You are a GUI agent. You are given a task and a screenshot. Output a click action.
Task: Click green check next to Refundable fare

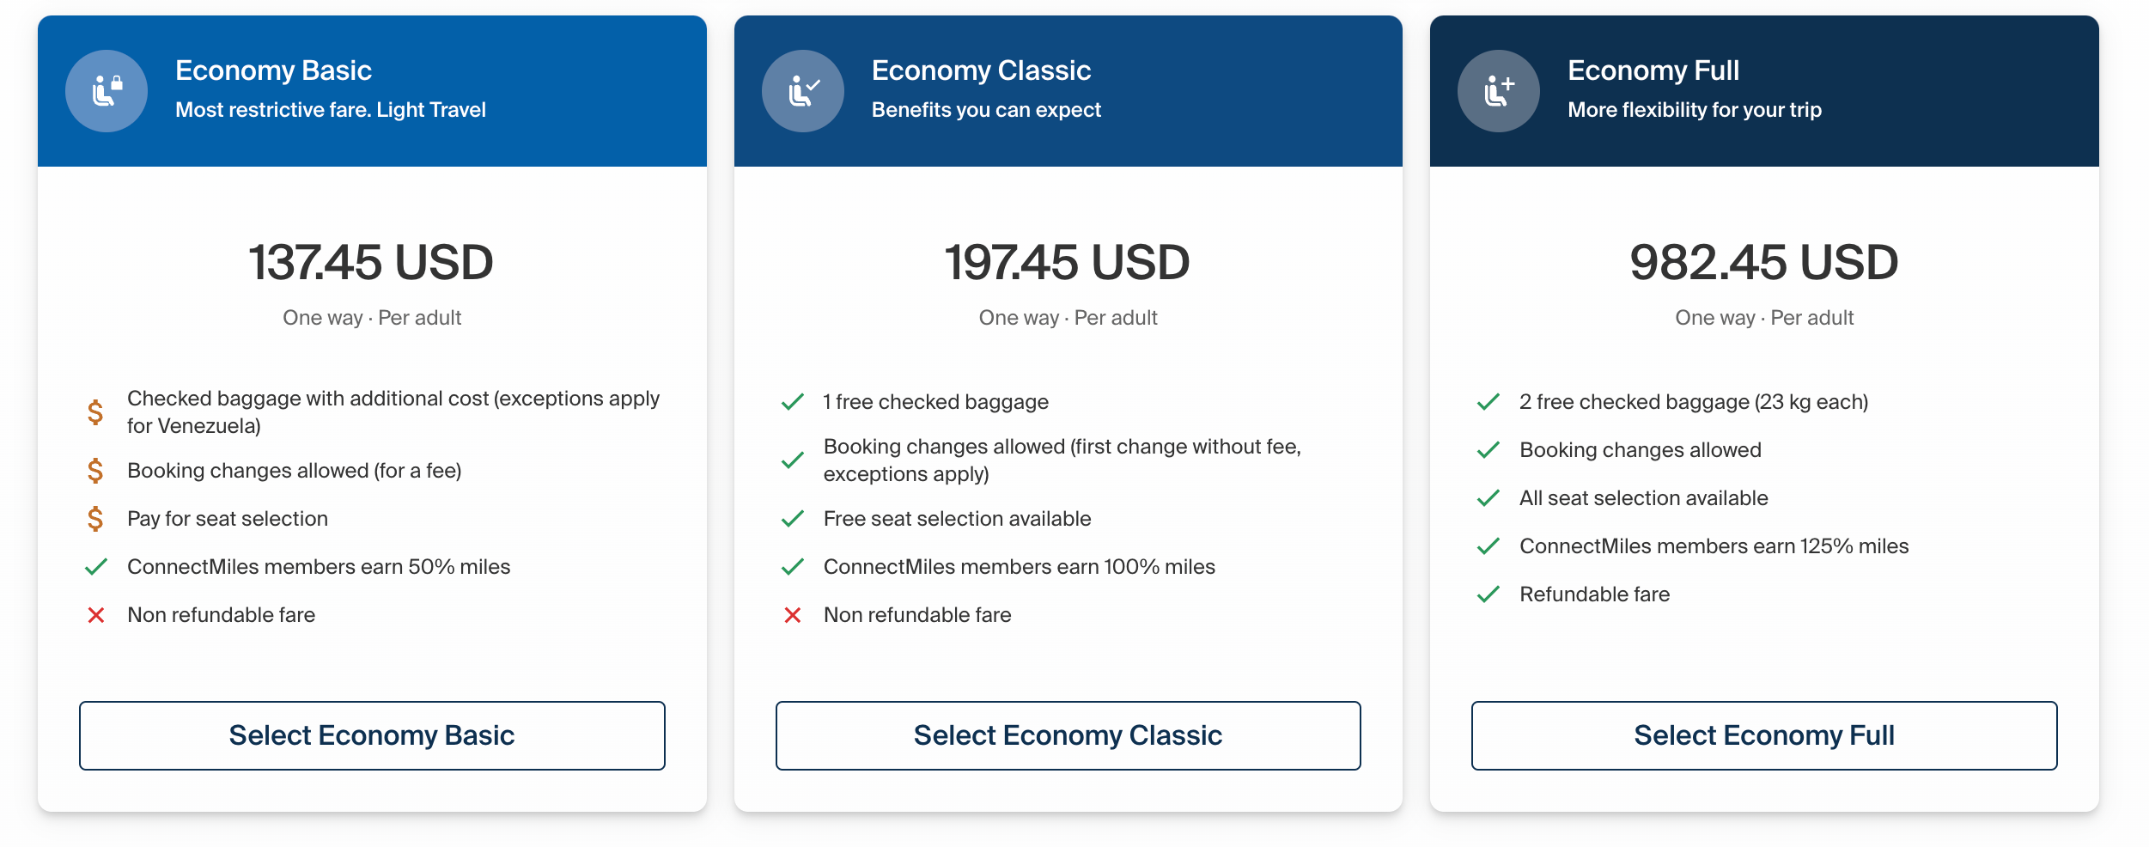tap(1488, 594)
